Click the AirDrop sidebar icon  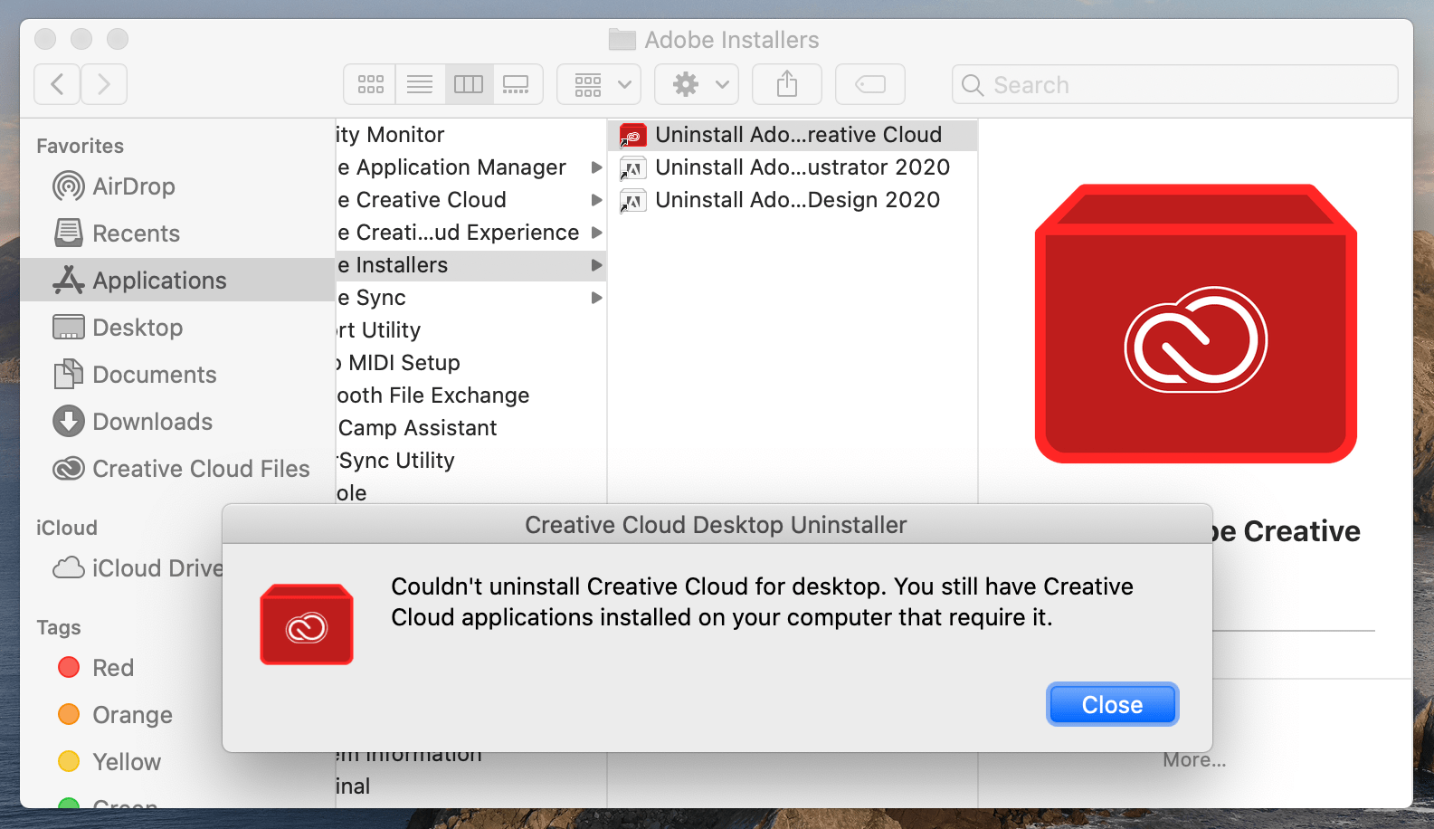(69, 186)
